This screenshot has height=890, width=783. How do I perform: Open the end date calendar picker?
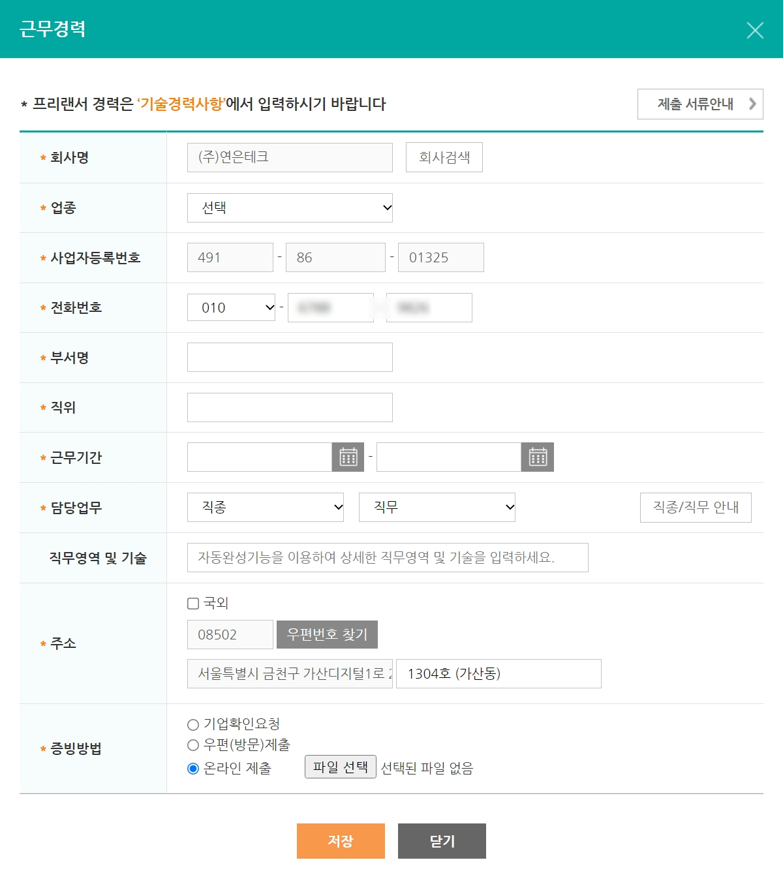pyautogui.click(x=538, y=457)
